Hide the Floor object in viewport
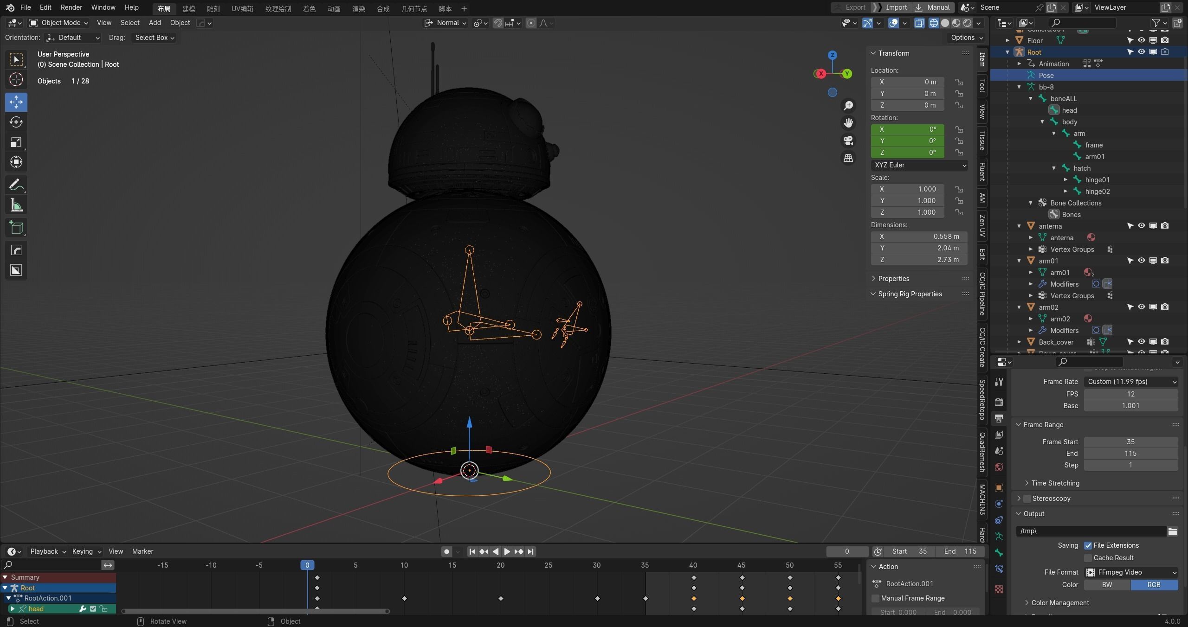The image size is (1188, 627). pos(1142,40)
